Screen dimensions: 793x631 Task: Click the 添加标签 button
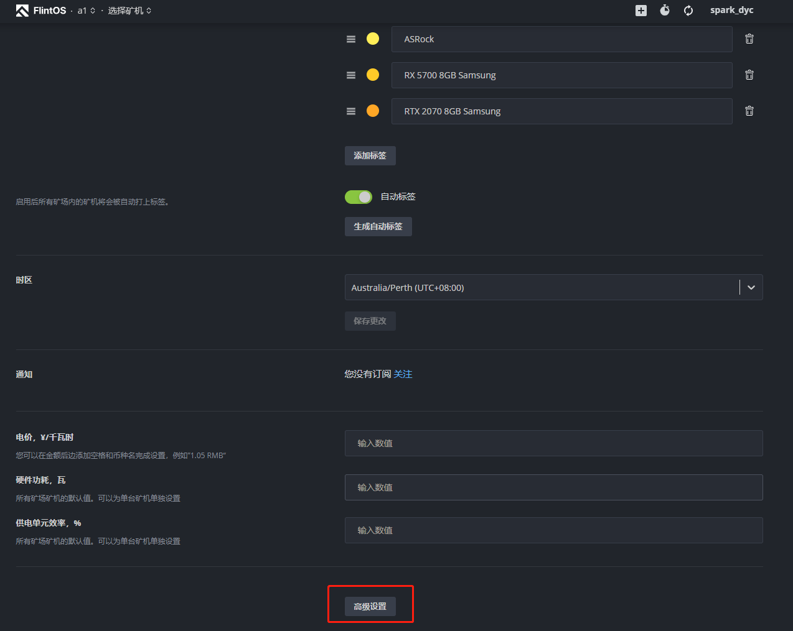pyautogui.click(x=370, y=156)
